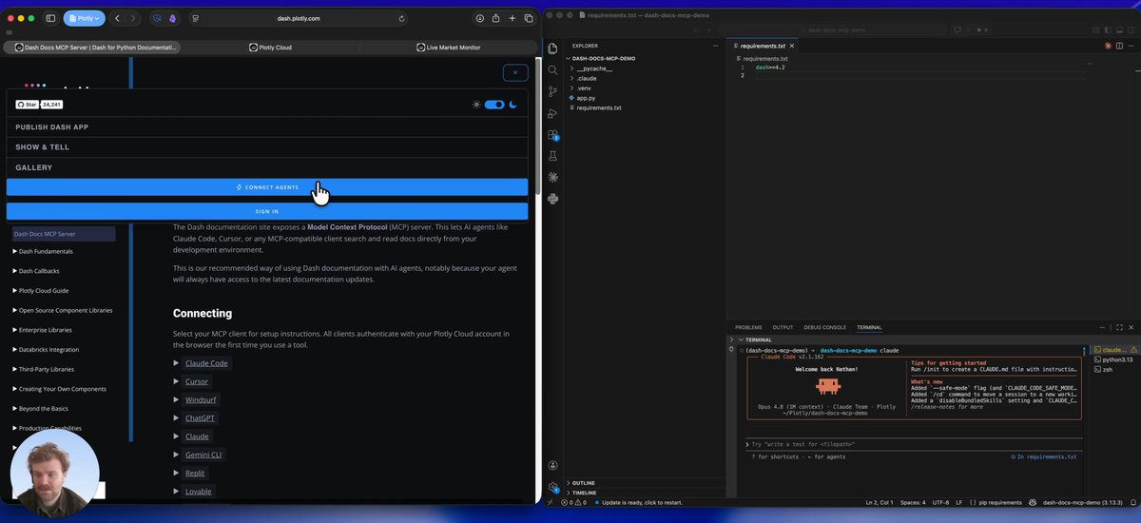Open Run and Debug view in VS Code
1141x523 pixels.
(552, 113)
